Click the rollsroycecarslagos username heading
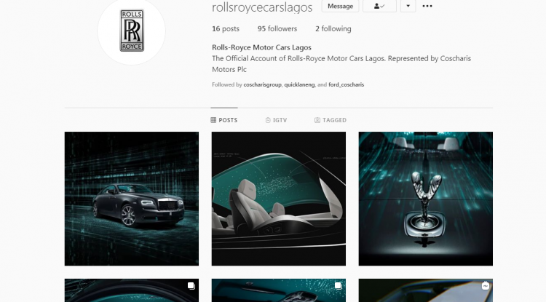 pyautogui.click(x=262, y=7)
